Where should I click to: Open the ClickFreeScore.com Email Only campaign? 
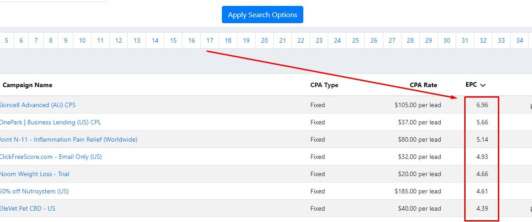pyautogui.click(x=51, y=157)
